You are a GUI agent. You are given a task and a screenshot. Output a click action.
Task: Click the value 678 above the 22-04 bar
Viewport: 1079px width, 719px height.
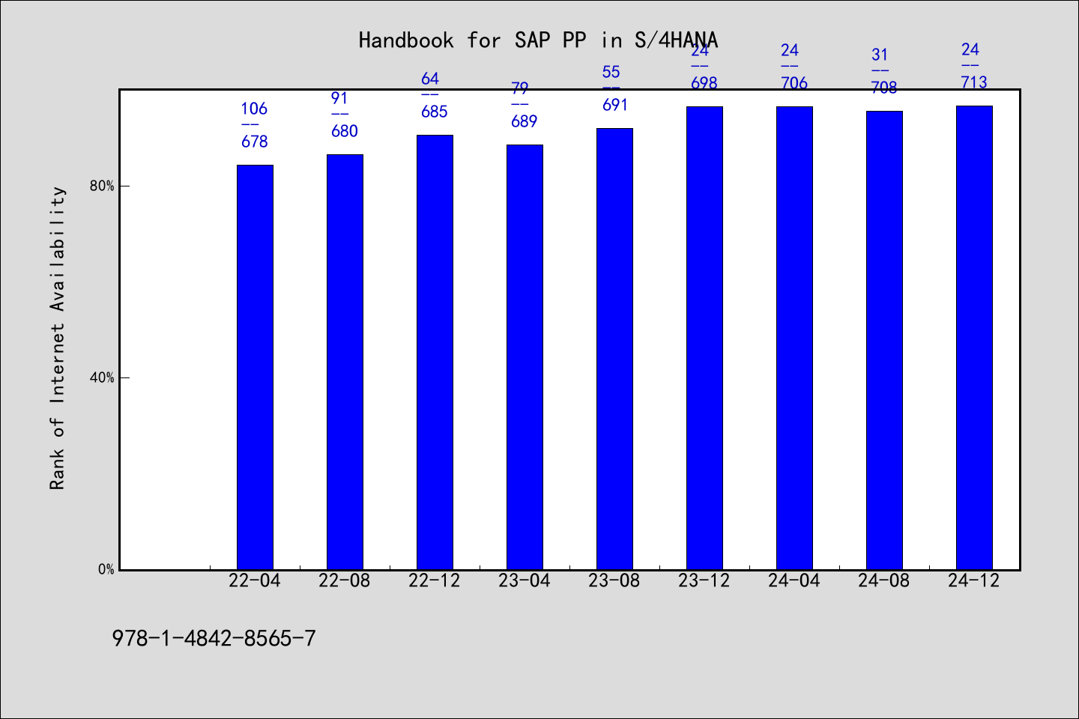point(255,142)
